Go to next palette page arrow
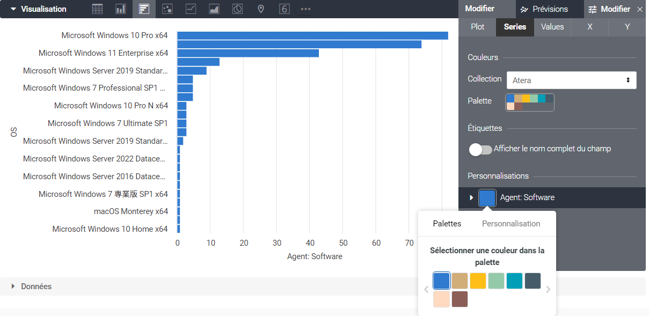Viewport: 649px width, 316px height. pos(548,290)
